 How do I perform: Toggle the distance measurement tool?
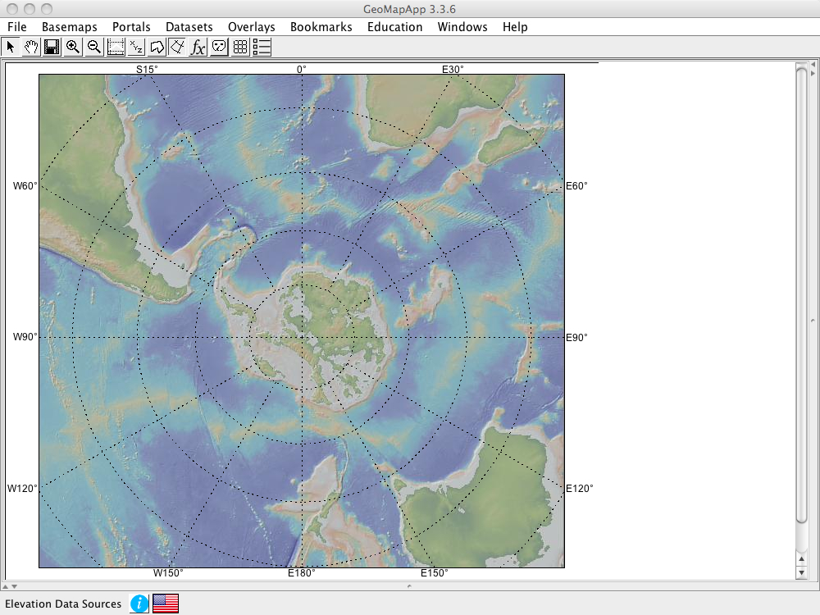click(177, 47)
